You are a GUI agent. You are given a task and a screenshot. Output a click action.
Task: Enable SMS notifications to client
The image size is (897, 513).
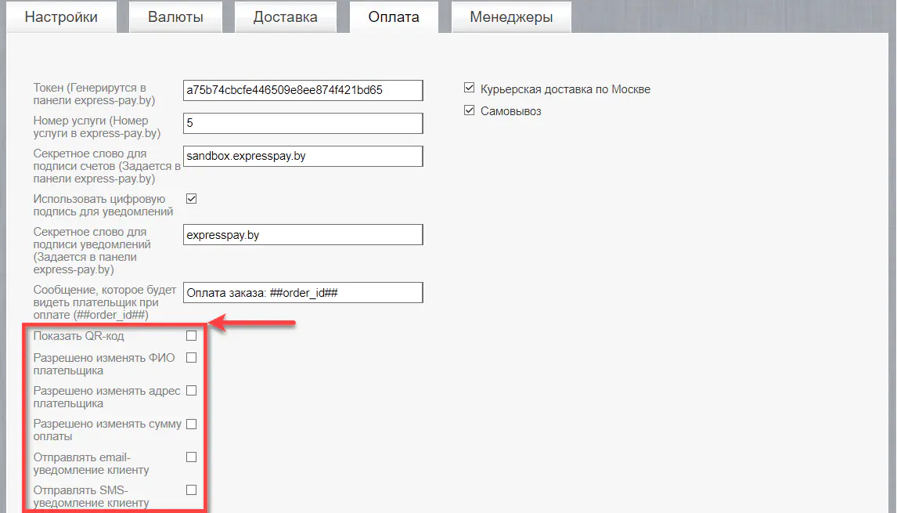coord(191,490)
